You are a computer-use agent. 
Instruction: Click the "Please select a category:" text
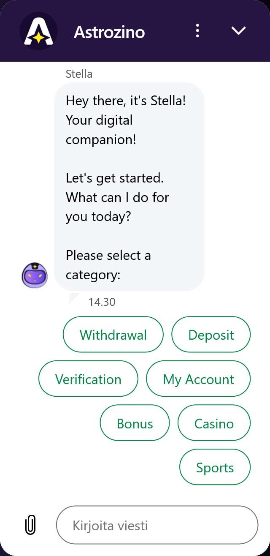108,265
